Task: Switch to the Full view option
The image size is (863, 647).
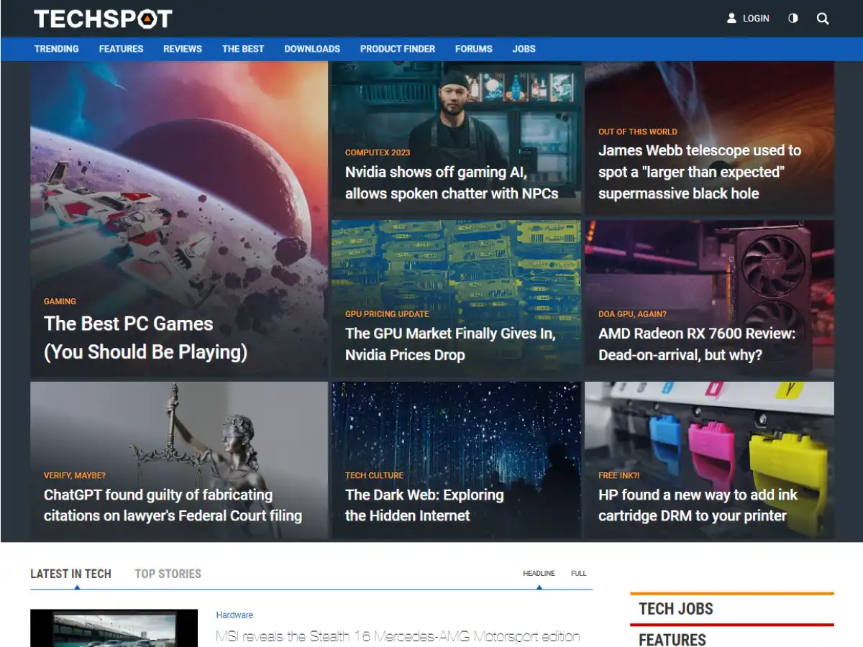Action: [x=579, y=574]
